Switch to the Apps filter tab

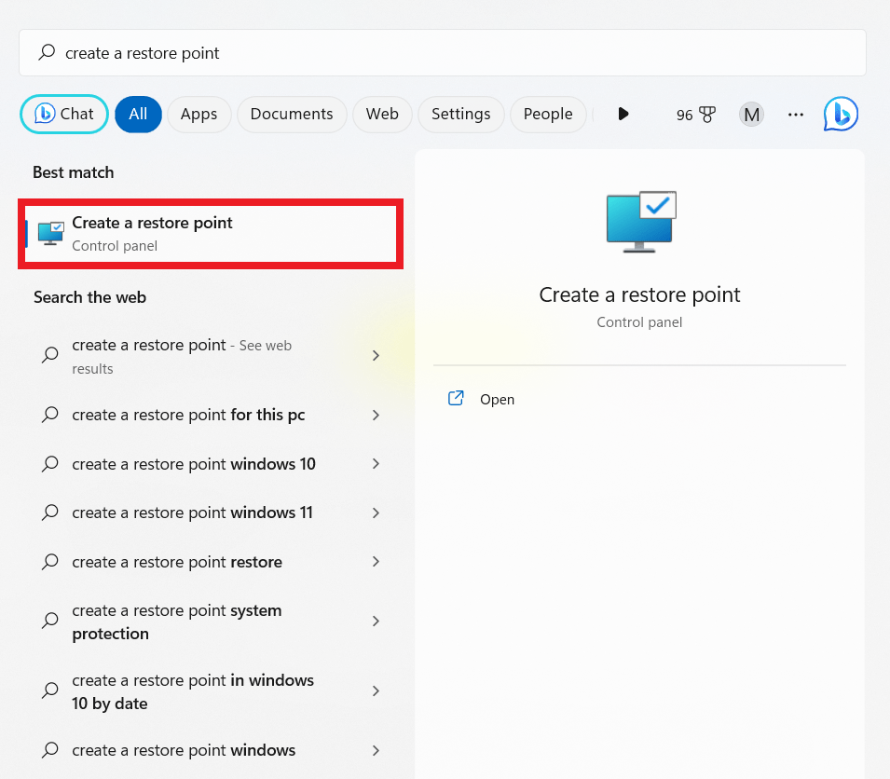(199, 114)
